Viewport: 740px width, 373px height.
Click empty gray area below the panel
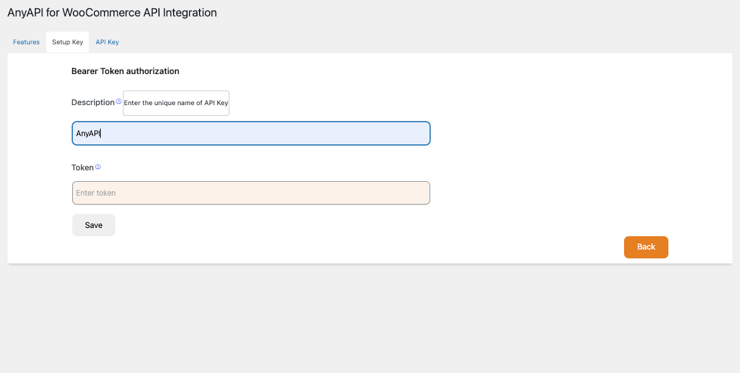[x=370, y=317]
